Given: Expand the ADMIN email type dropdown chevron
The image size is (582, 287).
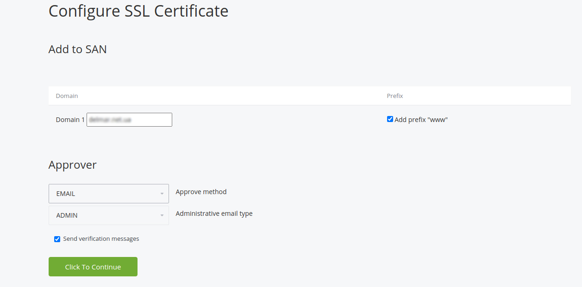Looking at the screenshot, I should click(x=162, y=215).
